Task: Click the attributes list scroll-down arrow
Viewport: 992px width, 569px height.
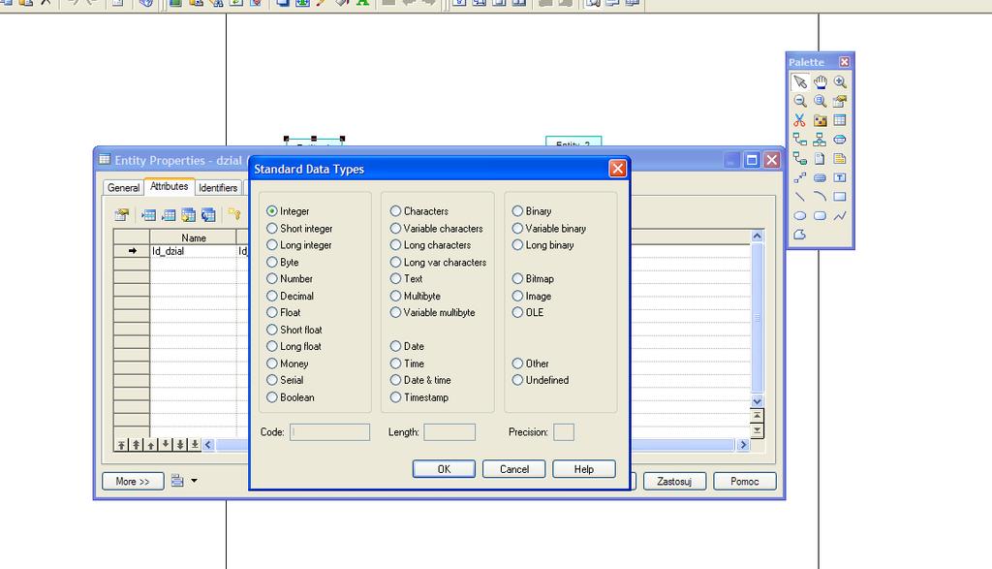Action: 757,401
